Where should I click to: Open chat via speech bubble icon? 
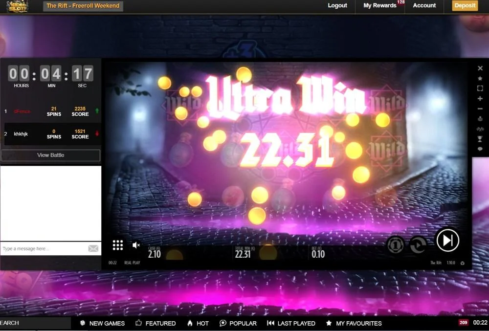[480, 149]
